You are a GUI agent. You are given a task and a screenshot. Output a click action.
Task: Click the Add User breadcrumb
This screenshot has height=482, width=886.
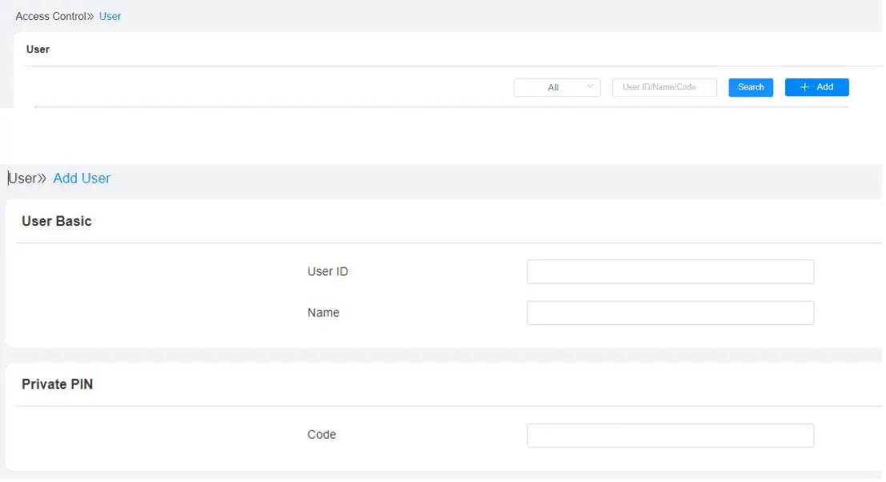(x=82, y=179)
